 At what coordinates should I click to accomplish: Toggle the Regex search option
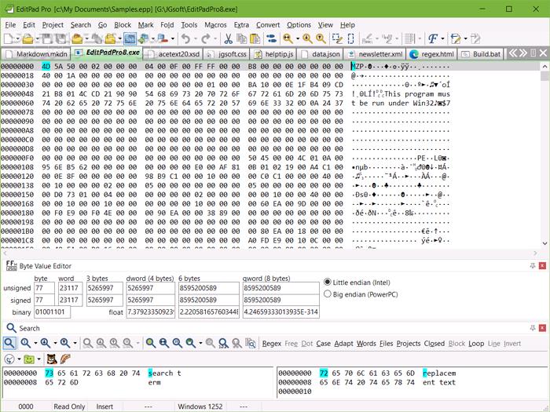tap(271, 344)
